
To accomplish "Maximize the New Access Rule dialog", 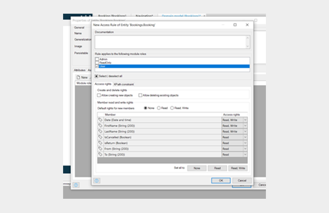I will click(235, 25).
